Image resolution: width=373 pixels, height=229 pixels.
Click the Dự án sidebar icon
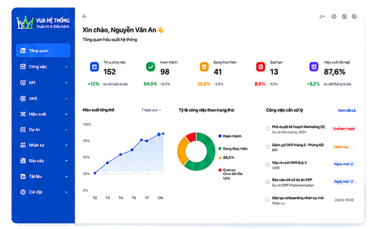point(23,130)
